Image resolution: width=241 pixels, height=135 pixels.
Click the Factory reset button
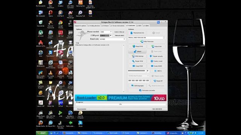coord(156,61)
